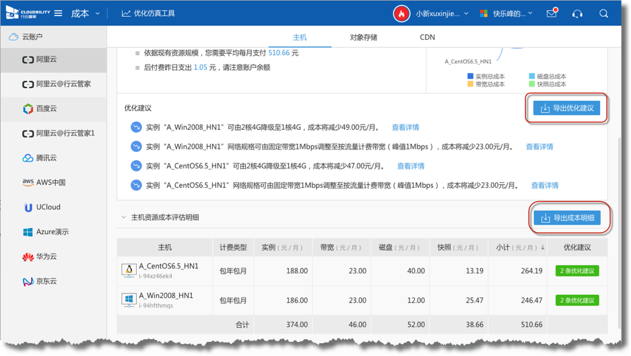This screenshot has height=356, width=631.
Task: Toggle the 磁盘总成本 legend color swatch
Action: pos(531,77)
